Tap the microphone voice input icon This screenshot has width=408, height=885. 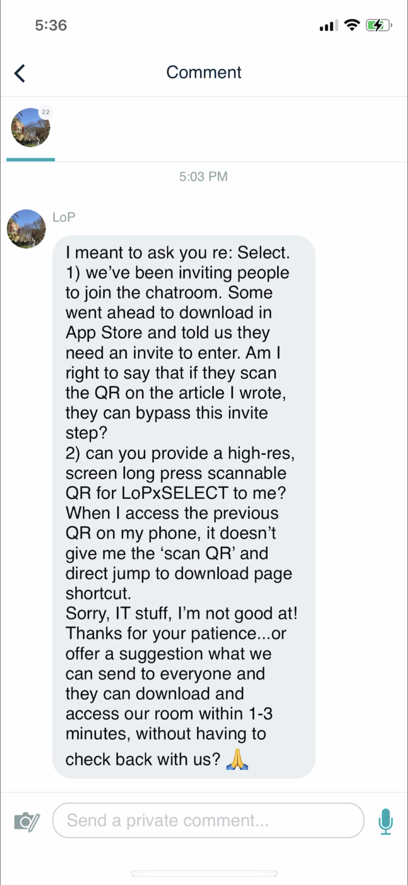(x=385, y=821)
